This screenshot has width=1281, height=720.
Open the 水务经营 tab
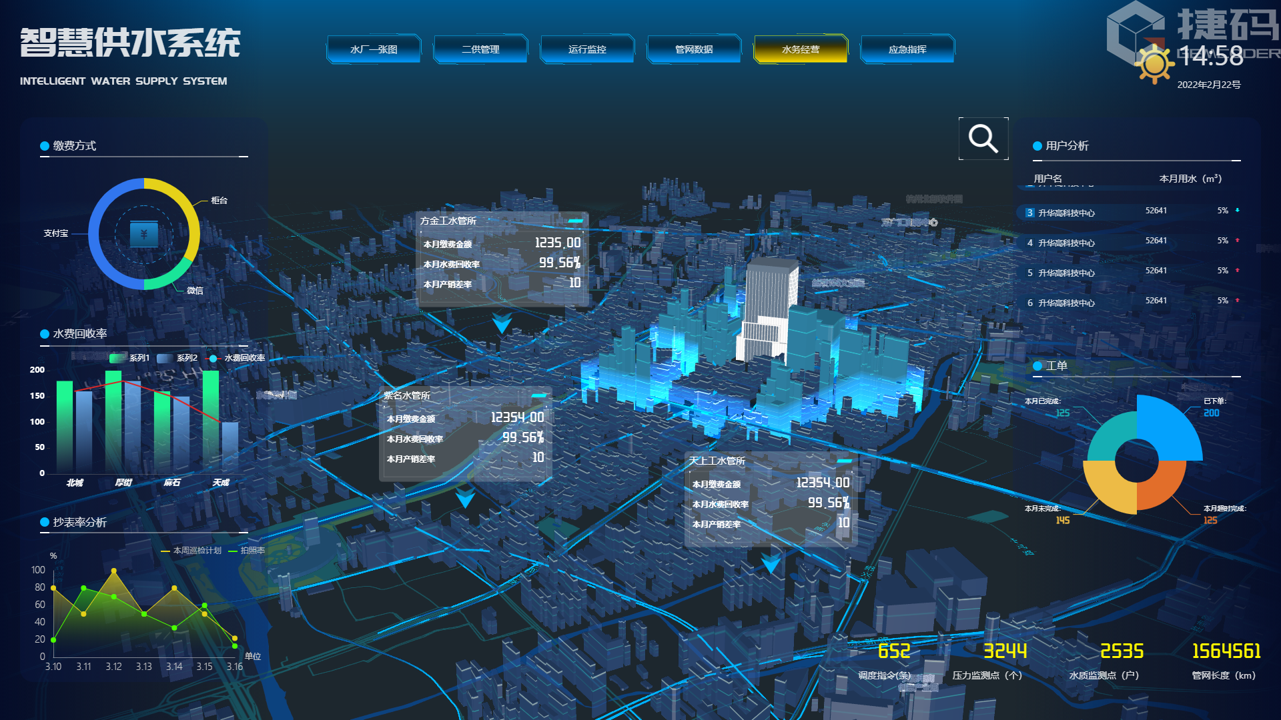tap(801, 49)
